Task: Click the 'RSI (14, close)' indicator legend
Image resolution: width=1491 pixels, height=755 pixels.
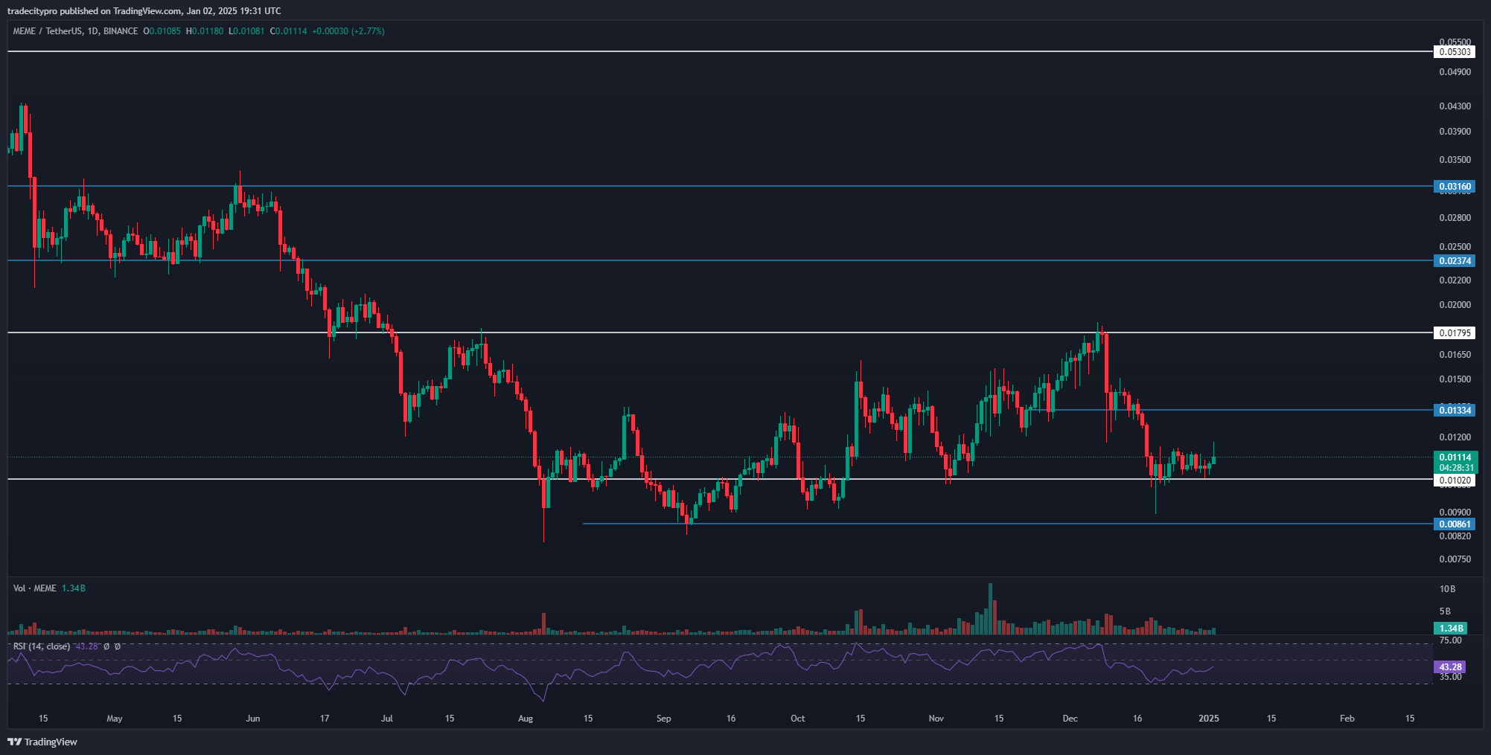Action: click(42, 646)
